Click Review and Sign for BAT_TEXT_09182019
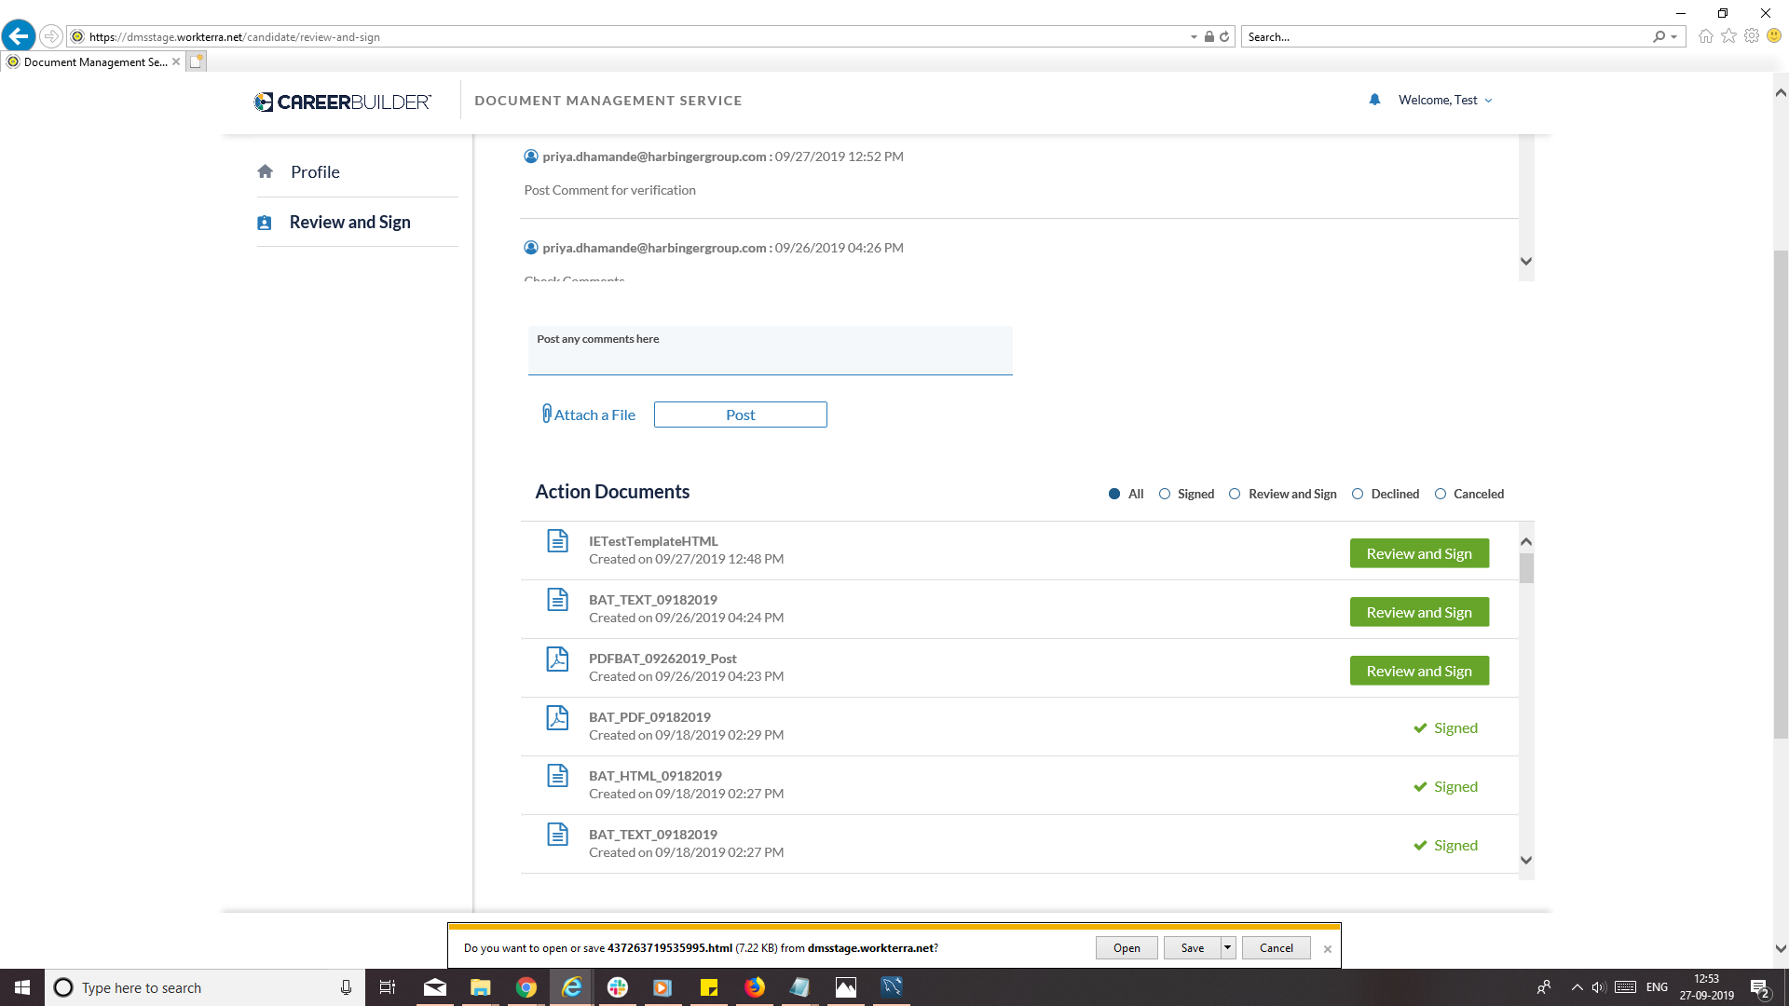Viewport: 1789px width, 1006px height. pyautogui.click(x=1419, y=612)
